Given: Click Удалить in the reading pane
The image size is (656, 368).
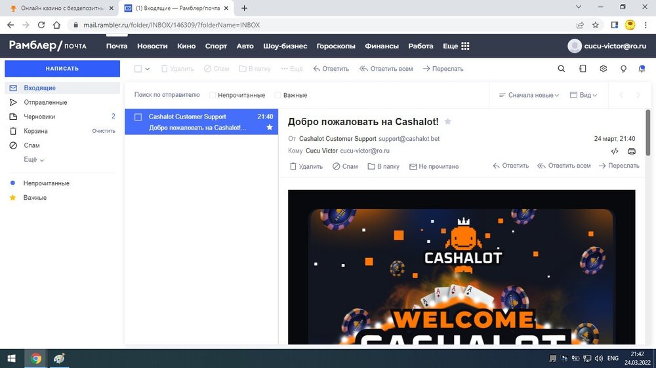Looking at the screenshot, I should (x=306, y=167).
